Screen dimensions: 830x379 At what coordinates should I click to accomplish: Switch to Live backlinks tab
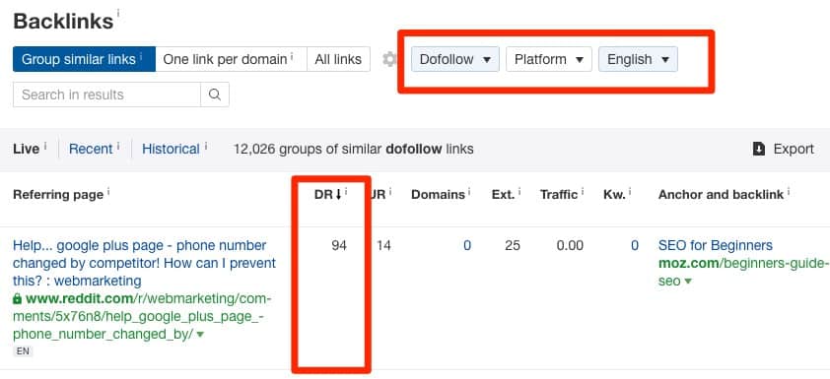click(x=26, y=149)
